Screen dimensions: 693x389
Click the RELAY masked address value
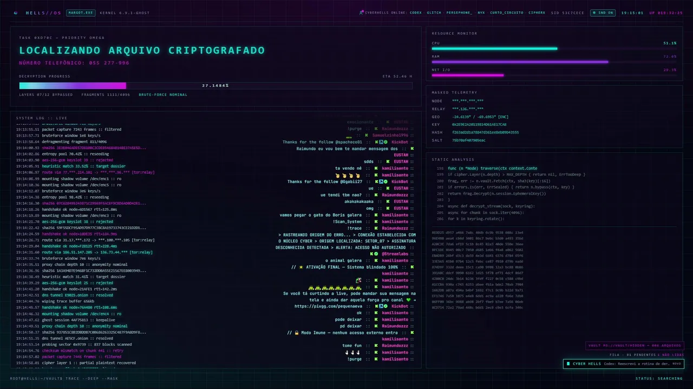468,109
